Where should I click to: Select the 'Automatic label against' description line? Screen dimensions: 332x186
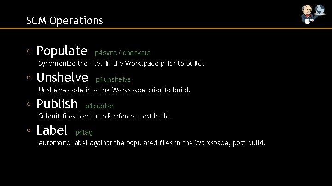pyautogui.click(x=152, y=143)
